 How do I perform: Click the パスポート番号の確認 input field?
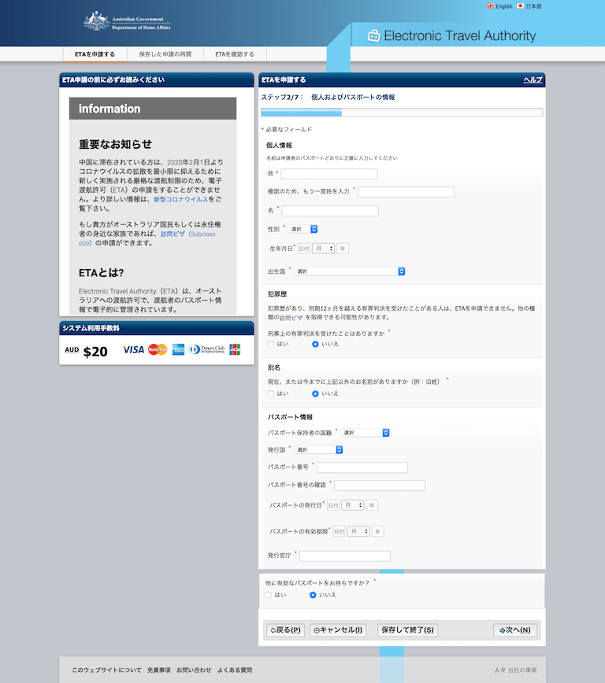(x=380, y=485)
